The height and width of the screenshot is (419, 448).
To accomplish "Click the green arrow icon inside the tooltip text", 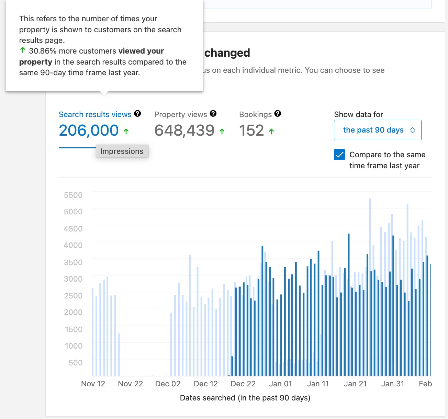I will (22, 50).
